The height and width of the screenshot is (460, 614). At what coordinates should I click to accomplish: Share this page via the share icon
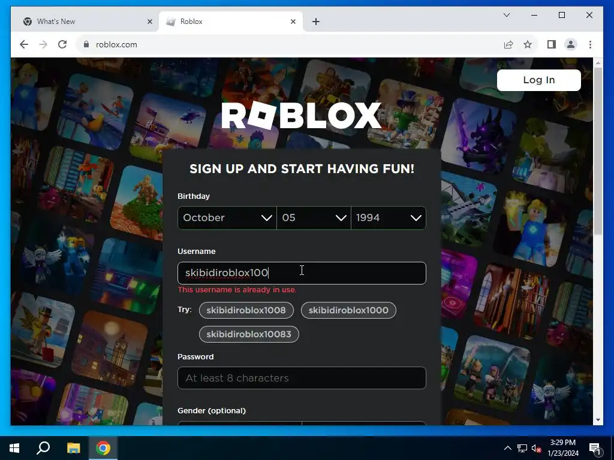[x=508, y=44]
